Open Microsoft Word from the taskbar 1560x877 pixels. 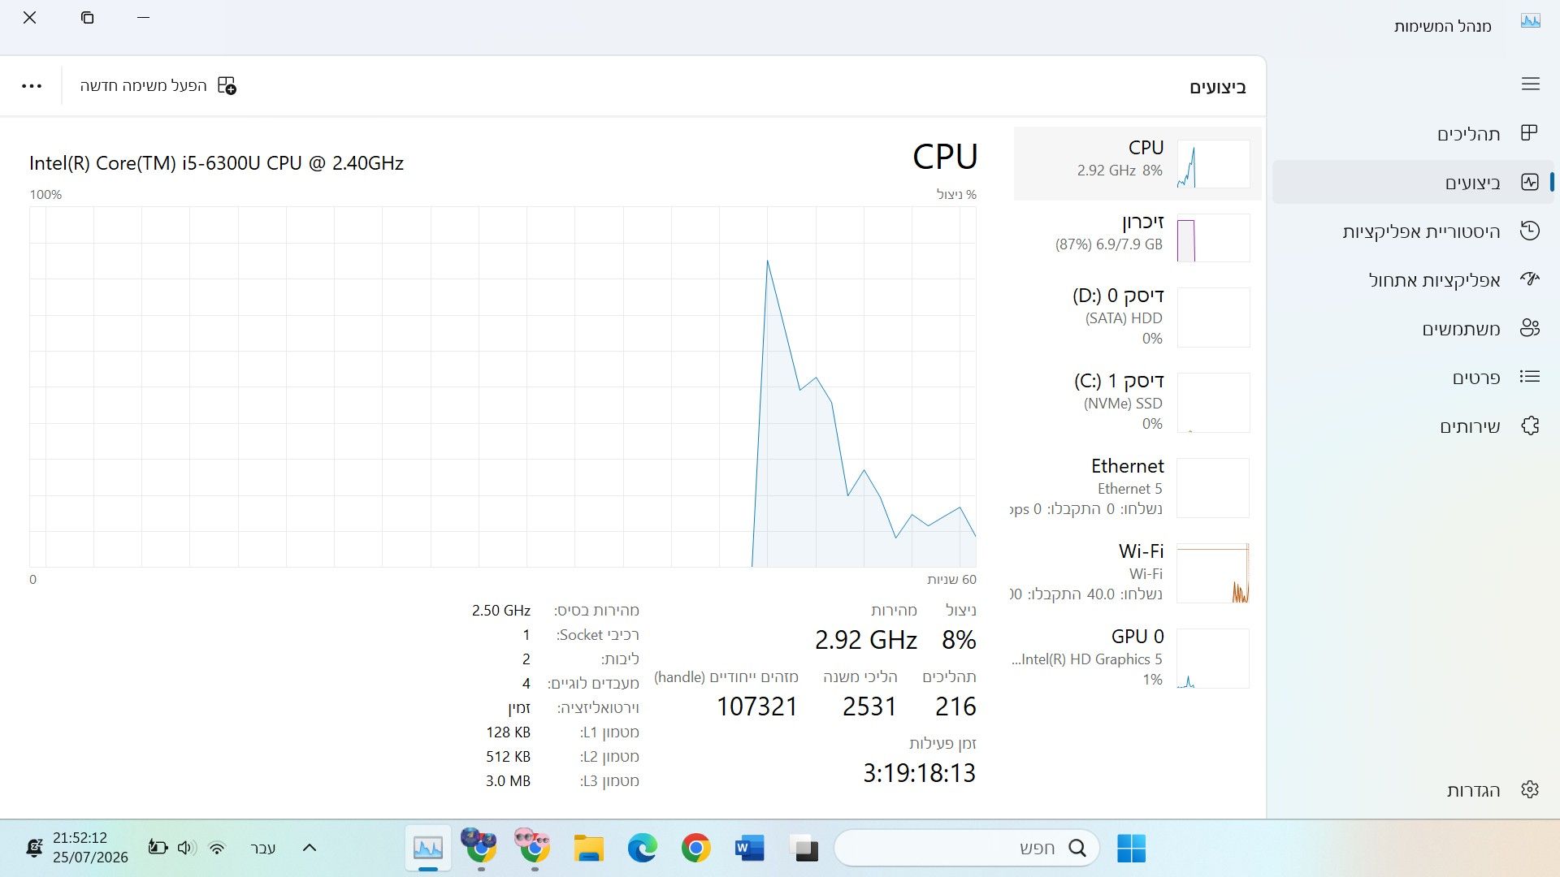click(749, 848)
